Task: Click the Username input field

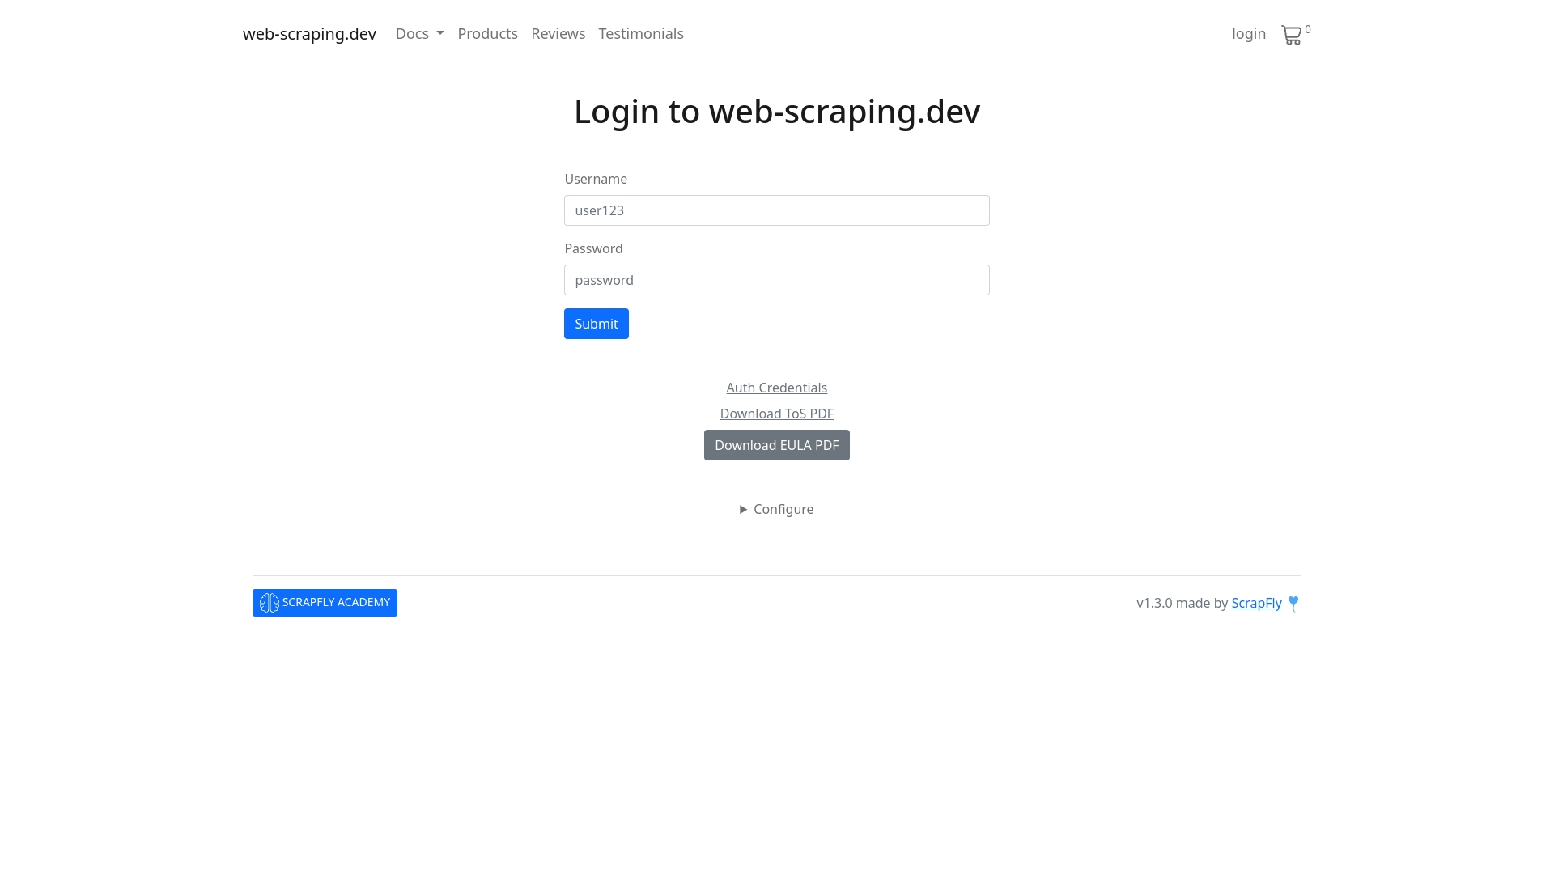Action: tap(777, 210)
